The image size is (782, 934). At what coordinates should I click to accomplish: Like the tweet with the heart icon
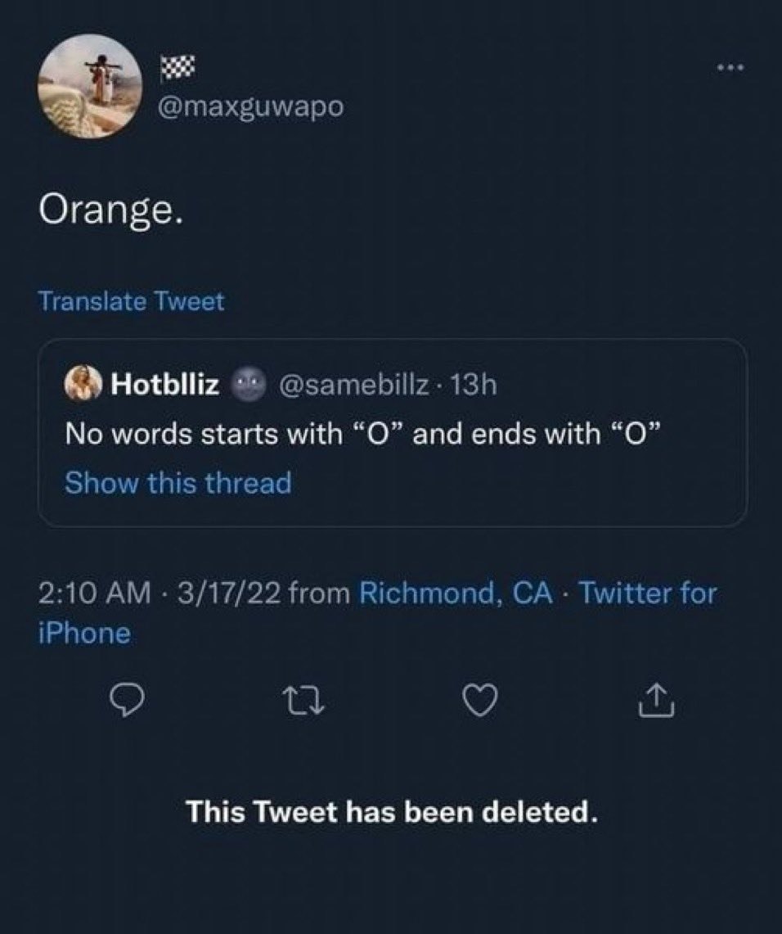483,702
